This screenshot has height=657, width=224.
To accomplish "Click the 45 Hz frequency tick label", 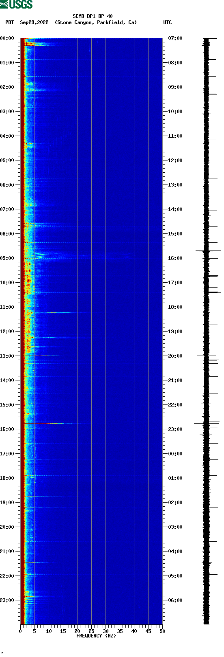I will coord(148,631).
